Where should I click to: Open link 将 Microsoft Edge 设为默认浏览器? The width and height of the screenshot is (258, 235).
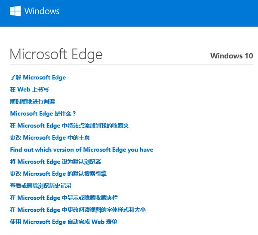click(x=55, y=162)
